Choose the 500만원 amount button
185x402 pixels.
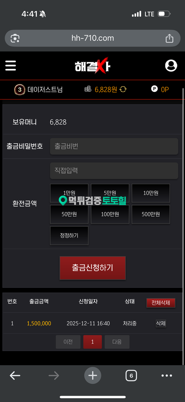click(151, 214)
